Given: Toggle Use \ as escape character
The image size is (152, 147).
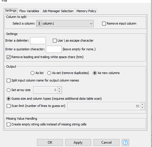Looking at the screenshot, I should (55, 41).
